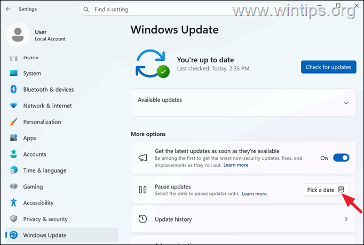Click the Personalization paintbrush icon
The width and height of the screenshot is (364, 245).
(x=13, y=122)
